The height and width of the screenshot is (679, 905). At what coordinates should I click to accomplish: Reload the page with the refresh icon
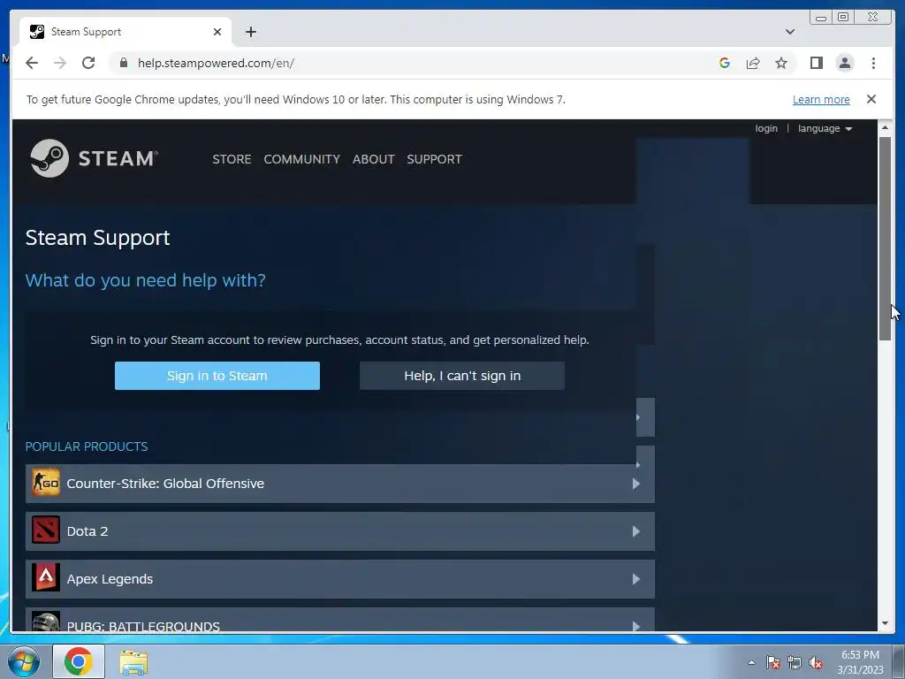point(88,63)
